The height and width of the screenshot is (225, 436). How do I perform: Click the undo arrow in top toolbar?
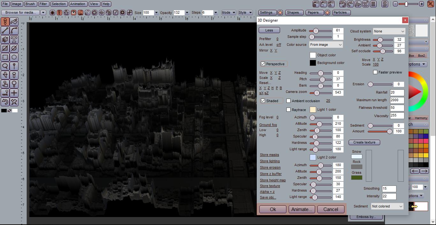coord(342,4)
